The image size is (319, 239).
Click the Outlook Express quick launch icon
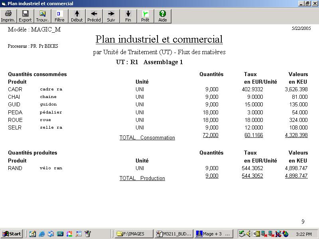click(x=51, y=234)
